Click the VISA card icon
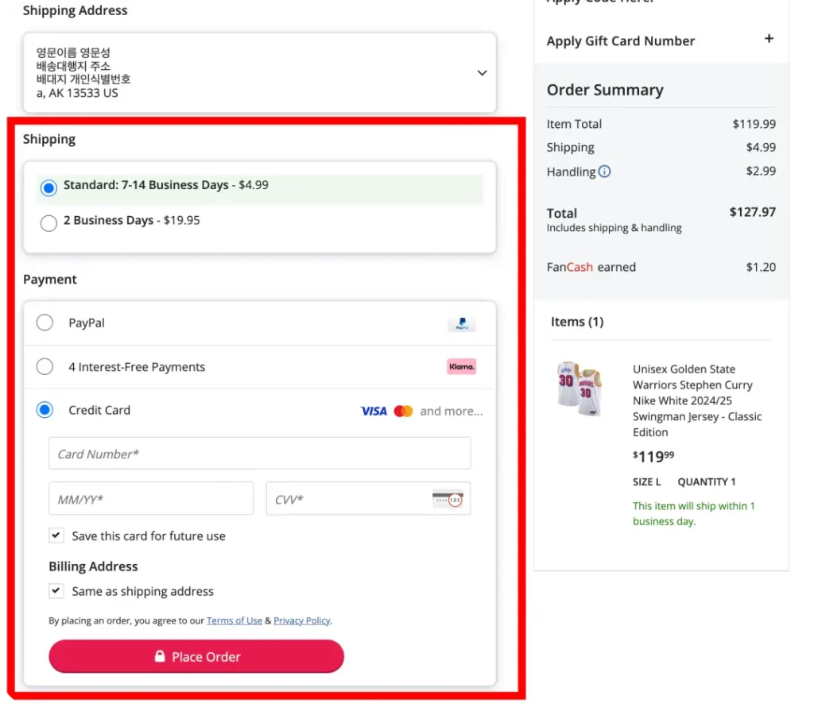This screenshot has width=814, height=707. [373, 411]
